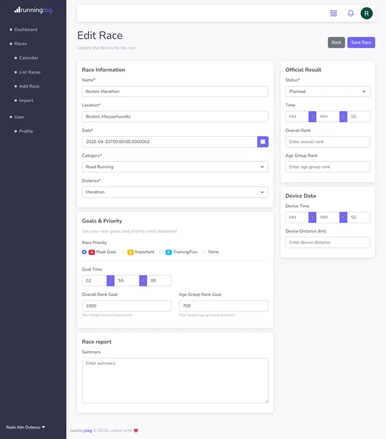Open User section in sidebar
Image resolution: width=386 pixels, height=439 pixels.
pyautogui.click(x=19, y=117)
